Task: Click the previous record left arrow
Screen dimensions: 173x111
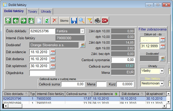Action: click(16, 20)
